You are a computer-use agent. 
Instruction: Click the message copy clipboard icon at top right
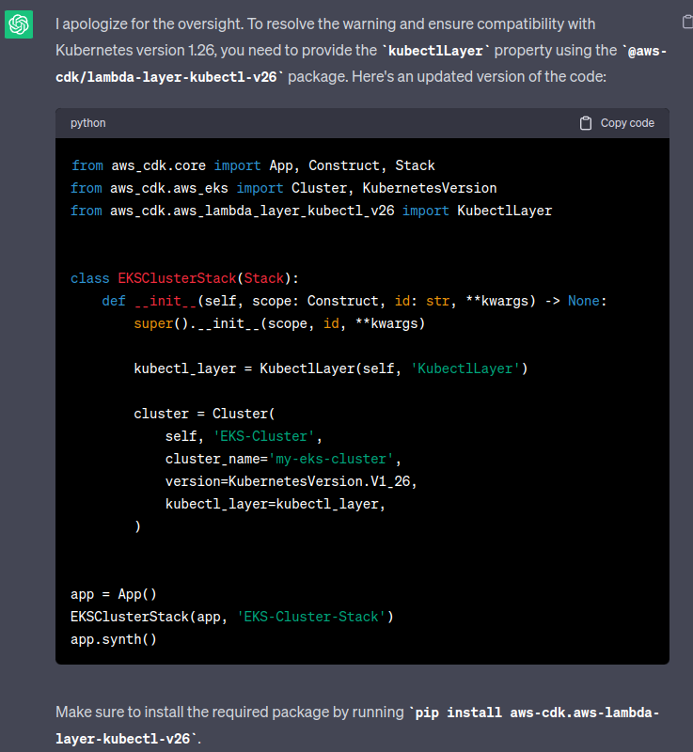[687, 22]
